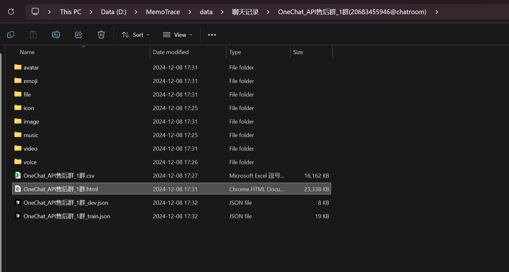Expand the chevron after the data breadcrumb

coord(222,12)
